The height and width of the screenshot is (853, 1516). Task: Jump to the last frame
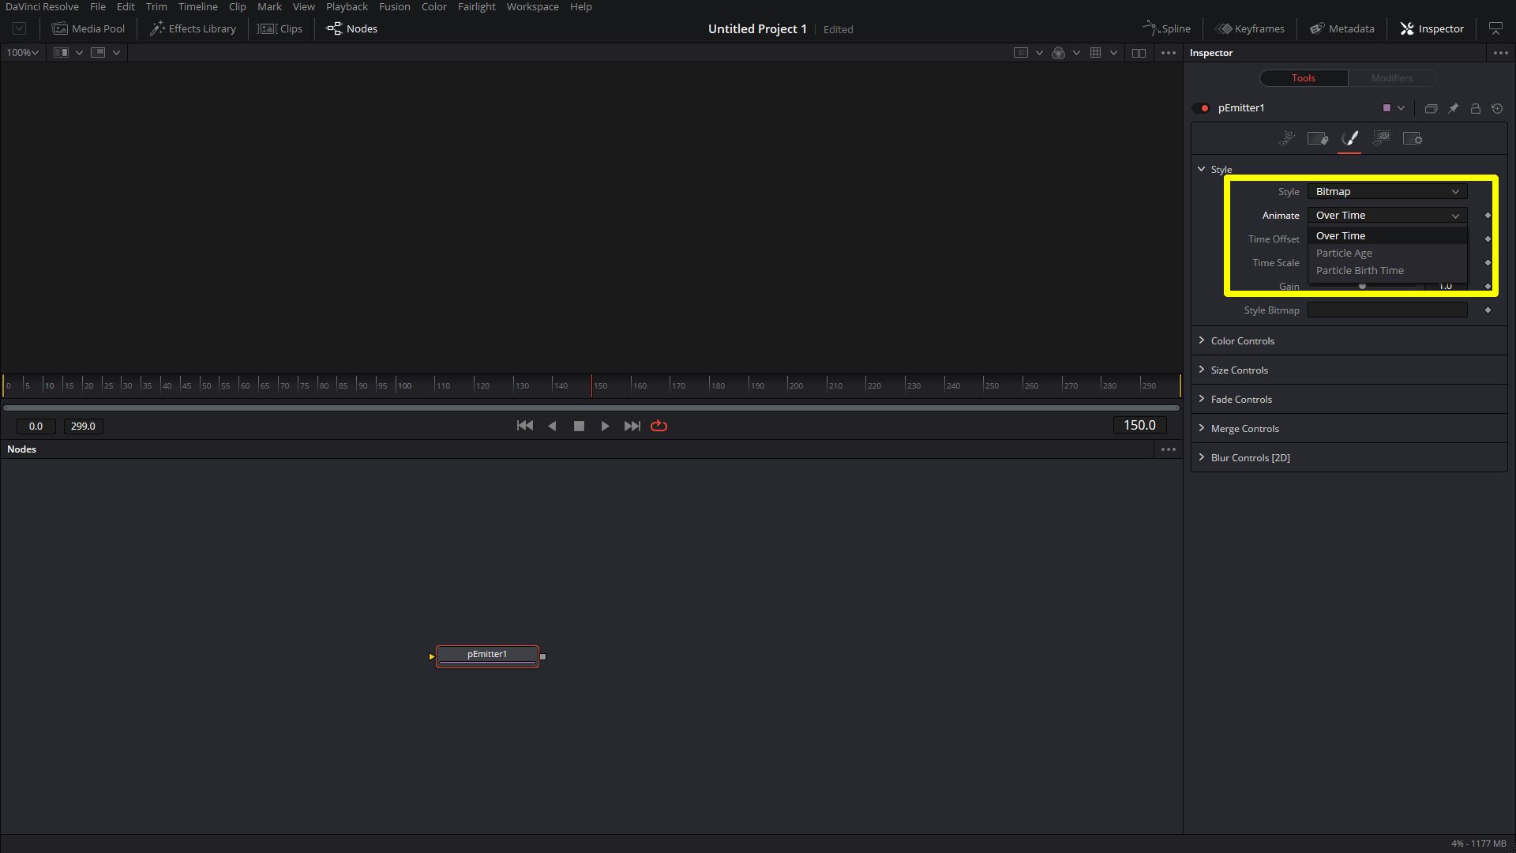coord(632,426)
